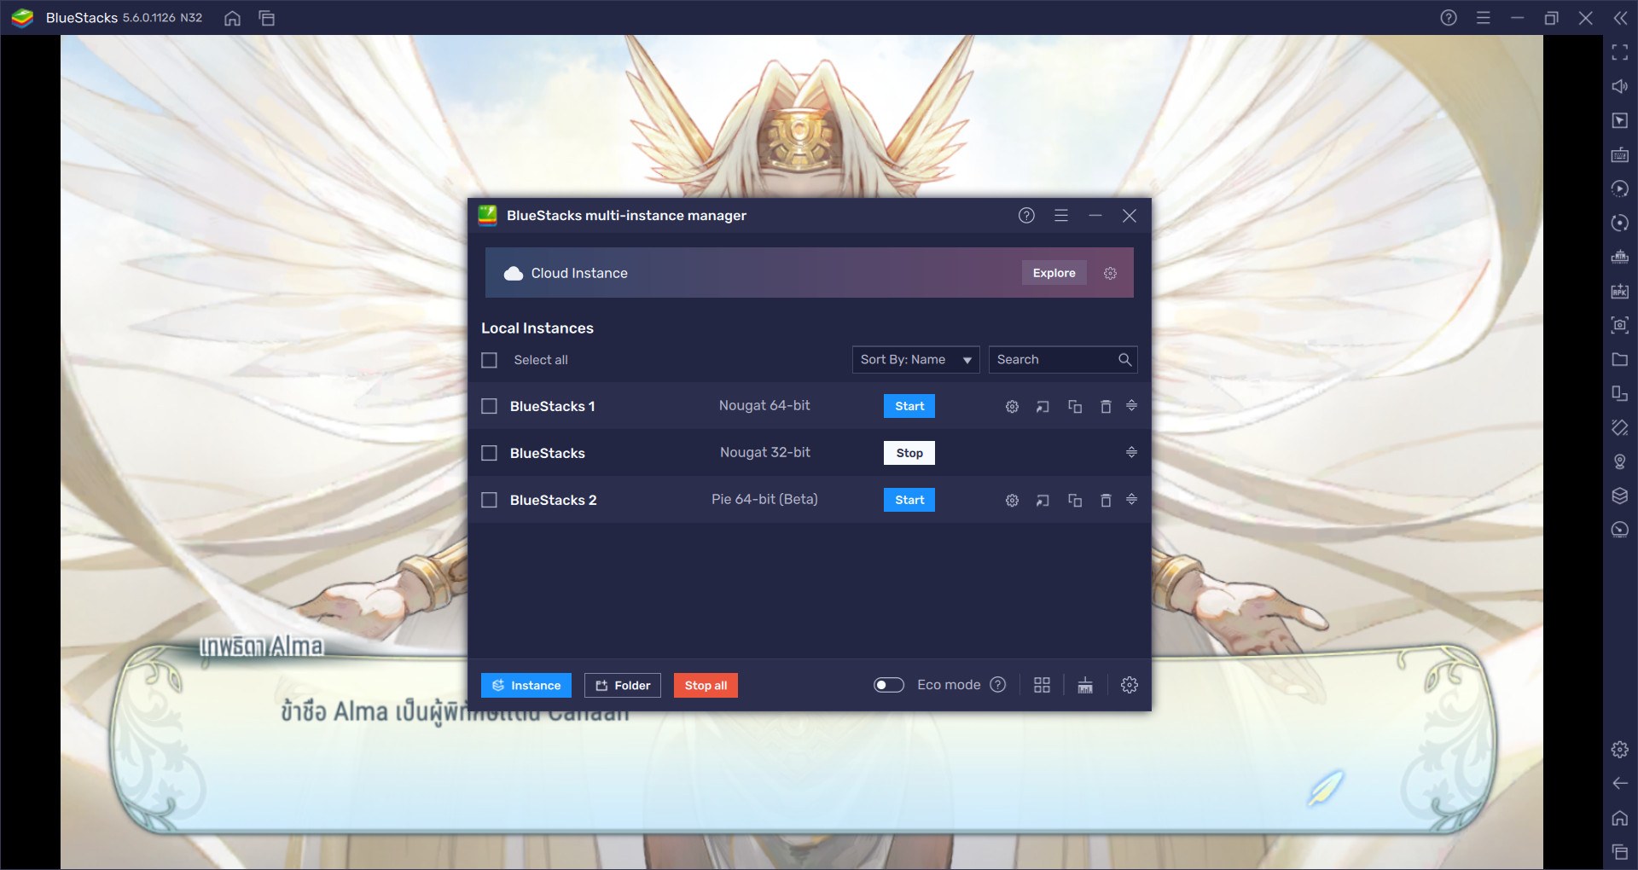Clone the BlueStacks 2 instance
The height and width of the screenshot is (870, 1638).
tap(1075, 501)
